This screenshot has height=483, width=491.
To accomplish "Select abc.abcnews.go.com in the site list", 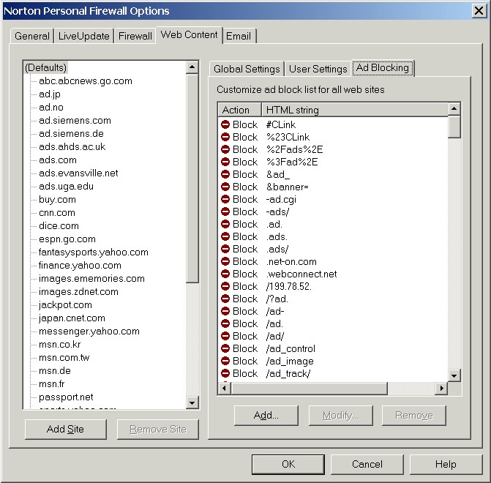I will pyautogui.click(x=86, y=80).
